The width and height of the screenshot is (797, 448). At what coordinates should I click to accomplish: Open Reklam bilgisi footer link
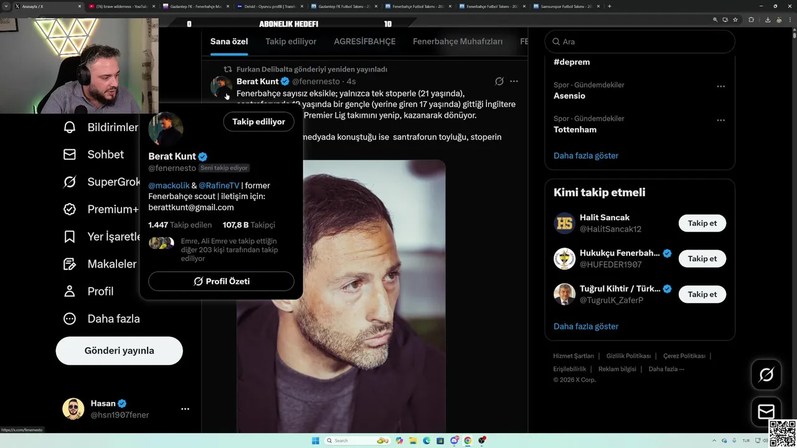tap(617, 369)
